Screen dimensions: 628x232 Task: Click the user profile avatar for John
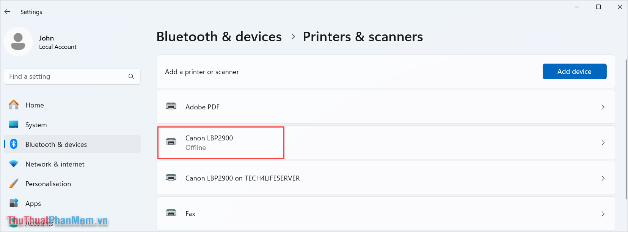[x=19, y=42]
